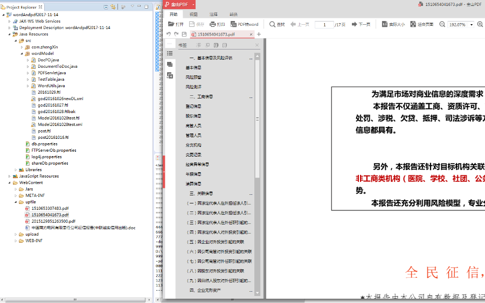Expand the WEB-INF folder

click(x=16, y=241)
